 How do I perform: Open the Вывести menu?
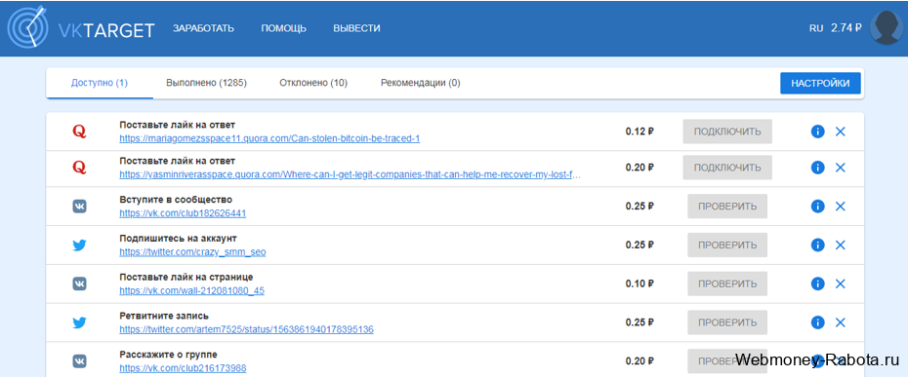[x=356, y=28]
